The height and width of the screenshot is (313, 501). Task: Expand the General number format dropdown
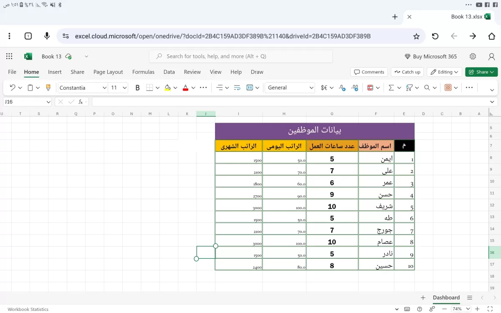point(290,88)
